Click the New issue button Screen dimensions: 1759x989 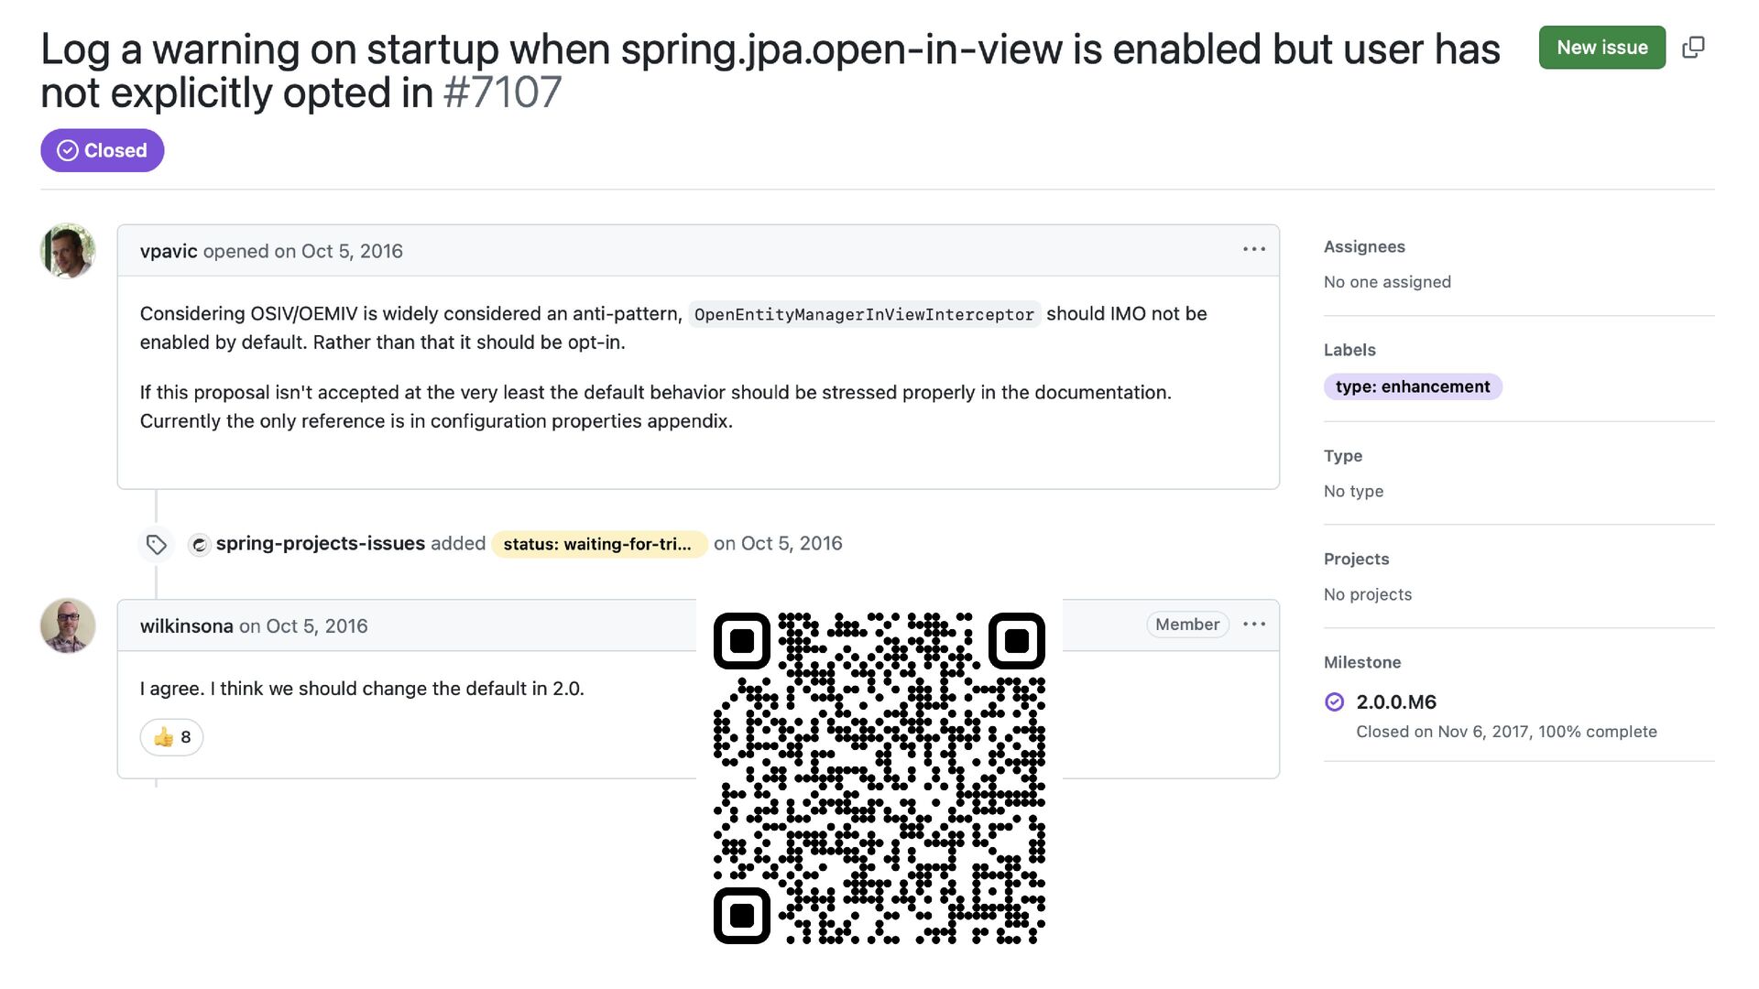pos(1601,48)
